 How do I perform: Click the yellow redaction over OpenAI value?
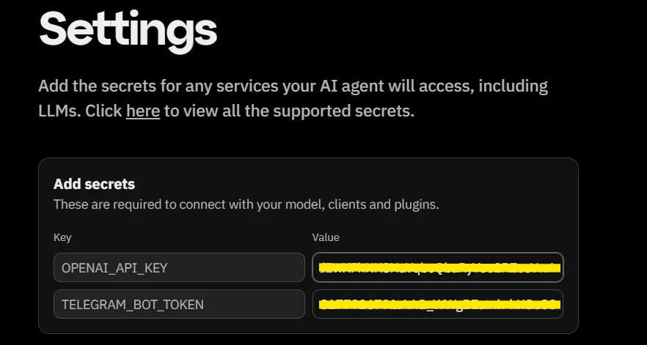438,268
